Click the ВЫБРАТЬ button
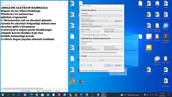Image resolution: width=172 pixels, height=97 pixels. pyautogui.click(x=117, y=21)
